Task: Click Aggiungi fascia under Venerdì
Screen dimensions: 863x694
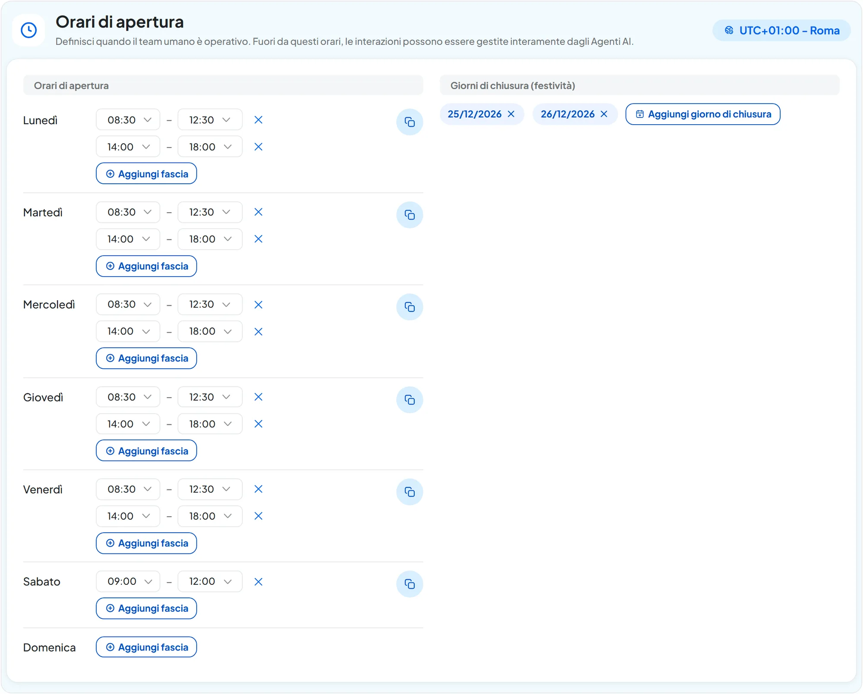Action: (x=146, y=543)
